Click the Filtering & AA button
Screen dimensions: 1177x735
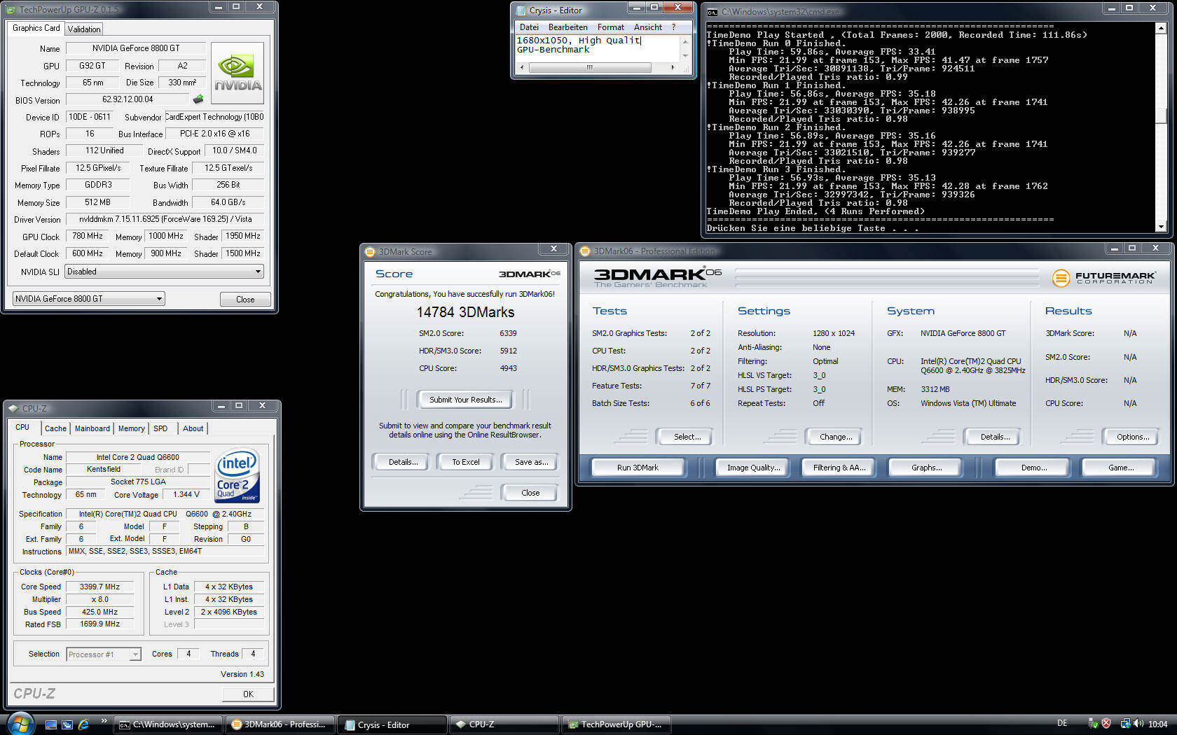click(839, 468)
